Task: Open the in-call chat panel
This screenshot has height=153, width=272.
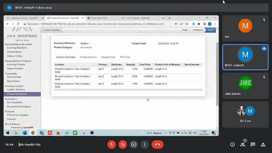Action: point(253,144)
